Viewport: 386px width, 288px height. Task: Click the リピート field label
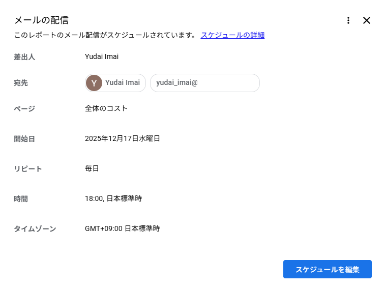(x=28, y=168)
